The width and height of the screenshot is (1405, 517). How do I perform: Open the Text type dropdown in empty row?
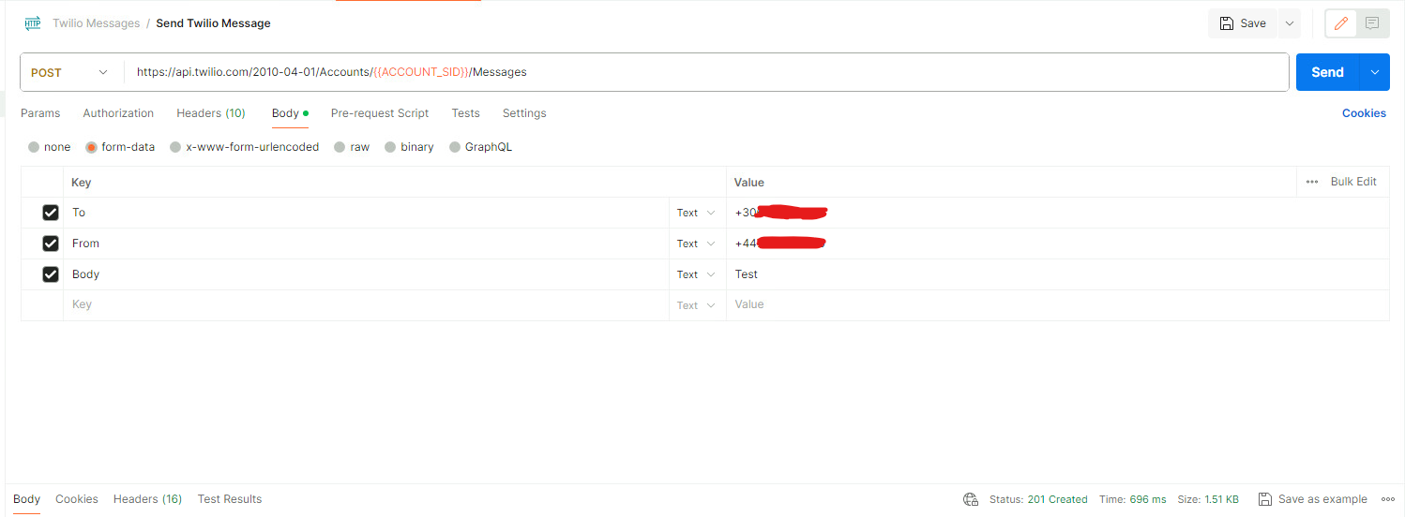point(697,305)
